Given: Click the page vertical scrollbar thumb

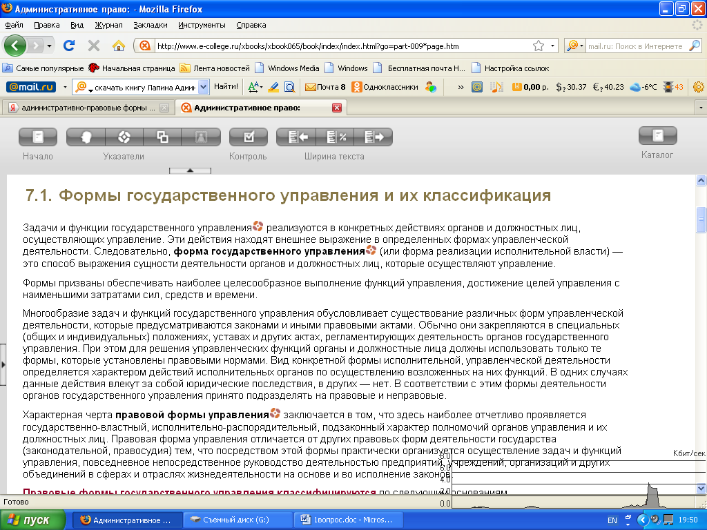Looking at the screenshot, I should 701,220.
